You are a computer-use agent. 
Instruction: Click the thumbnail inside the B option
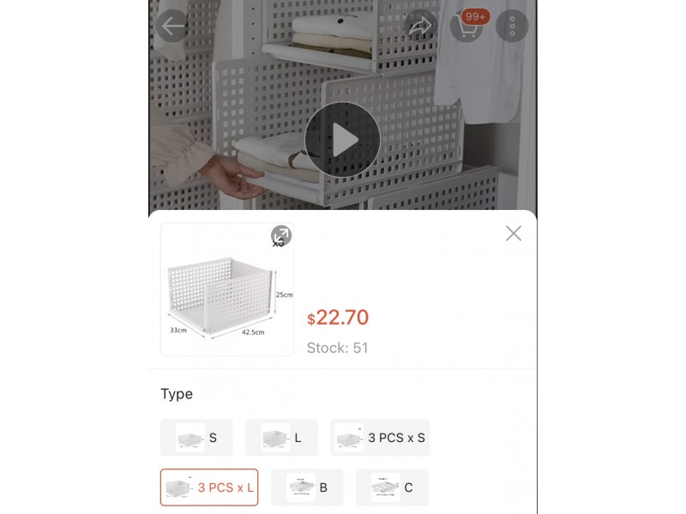coord(301,487)
